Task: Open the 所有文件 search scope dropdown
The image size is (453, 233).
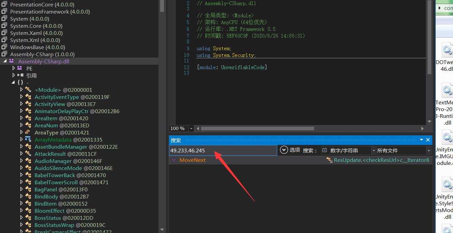Action: coord(429,150)
